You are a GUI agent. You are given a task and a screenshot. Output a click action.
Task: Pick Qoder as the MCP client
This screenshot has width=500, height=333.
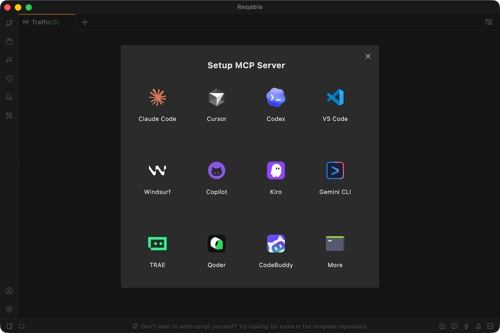pos(216,251)
